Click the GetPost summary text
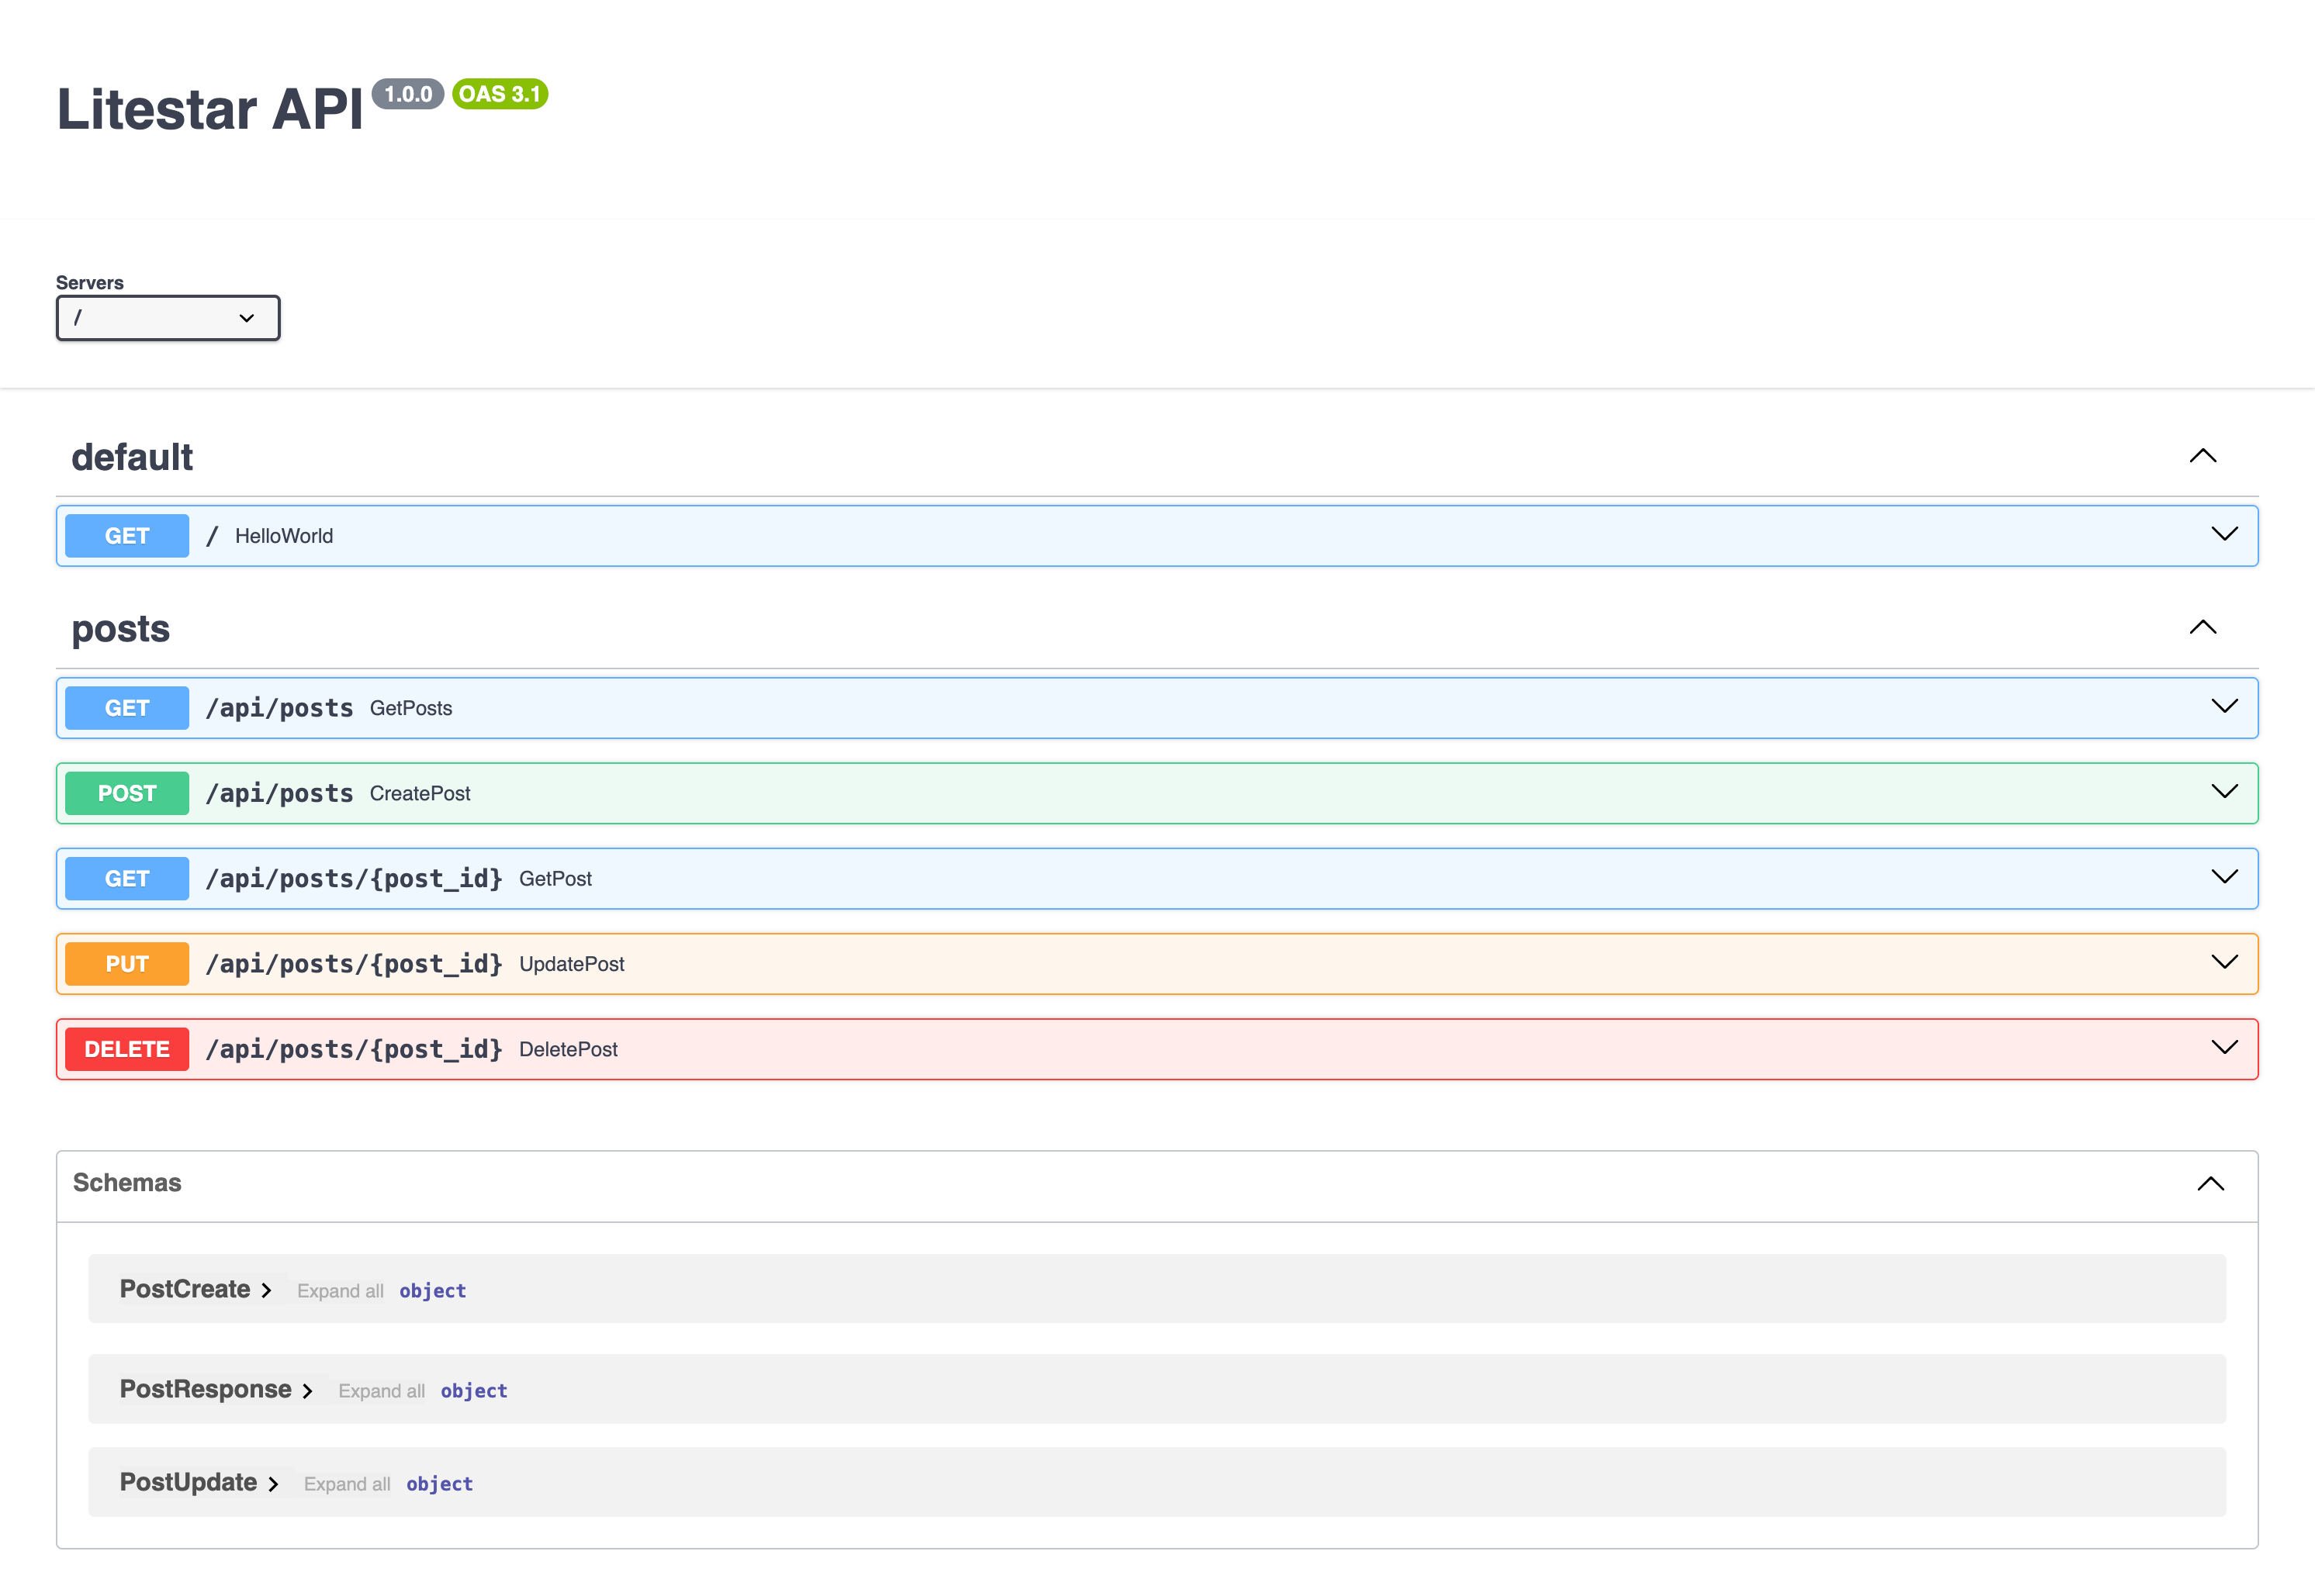 (555, 879)
